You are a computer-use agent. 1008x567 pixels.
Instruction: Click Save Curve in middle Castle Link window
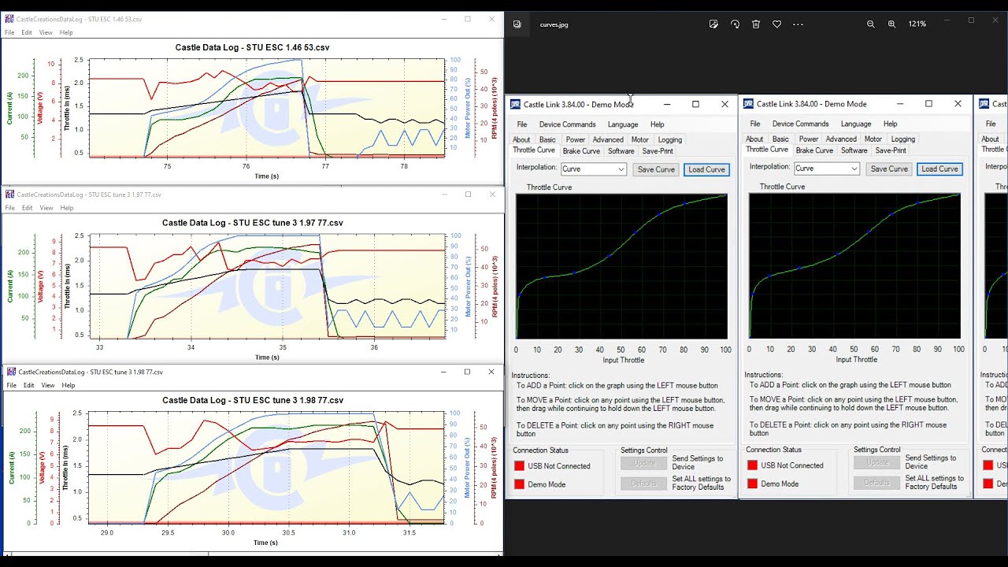coord(889,169)
